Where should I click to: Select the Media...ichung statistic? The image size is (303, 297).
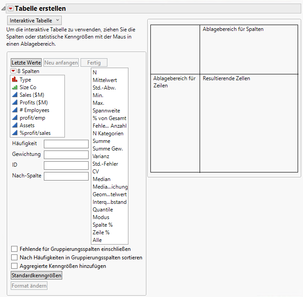pos(110,187)
